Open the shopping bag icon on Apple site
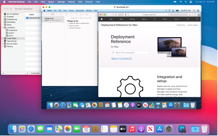This screenshot has height=136, width=218. [197, 19]
